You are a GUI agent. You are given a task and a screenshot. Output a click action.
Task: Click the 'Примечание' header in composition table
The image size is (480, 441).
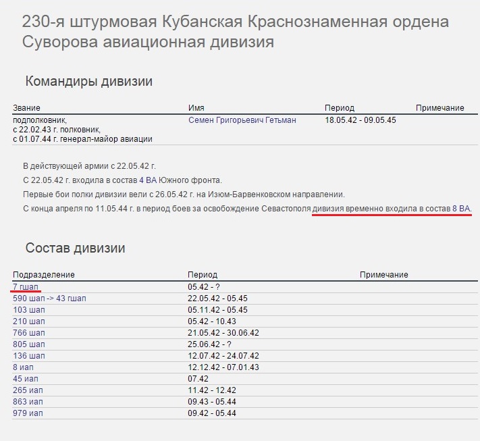point(384,275)
